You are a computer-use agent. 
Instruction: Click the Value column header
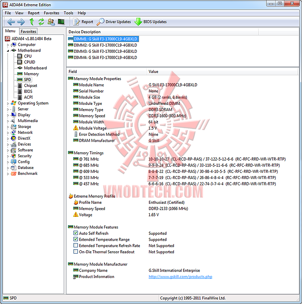(222, 72)
